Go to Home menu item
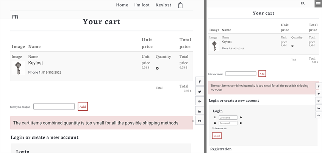The image size is (322, 153). [x=122, y=5]
